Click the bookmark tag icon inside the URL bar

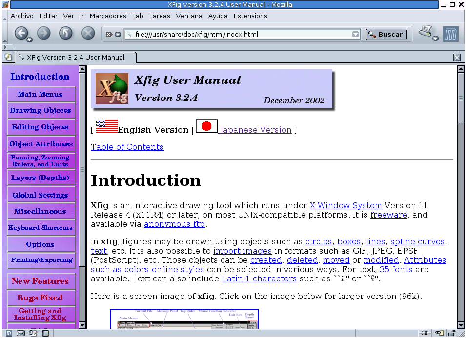point(129,35)
